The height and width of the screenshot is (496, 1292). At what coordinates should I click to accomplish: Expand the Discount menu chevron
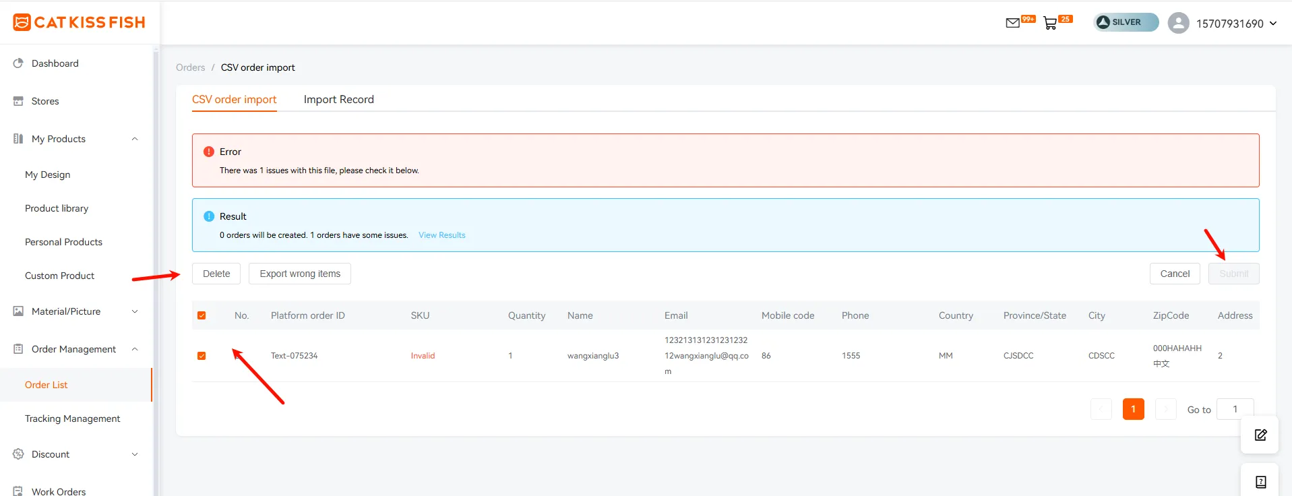(x=135, y=454)
